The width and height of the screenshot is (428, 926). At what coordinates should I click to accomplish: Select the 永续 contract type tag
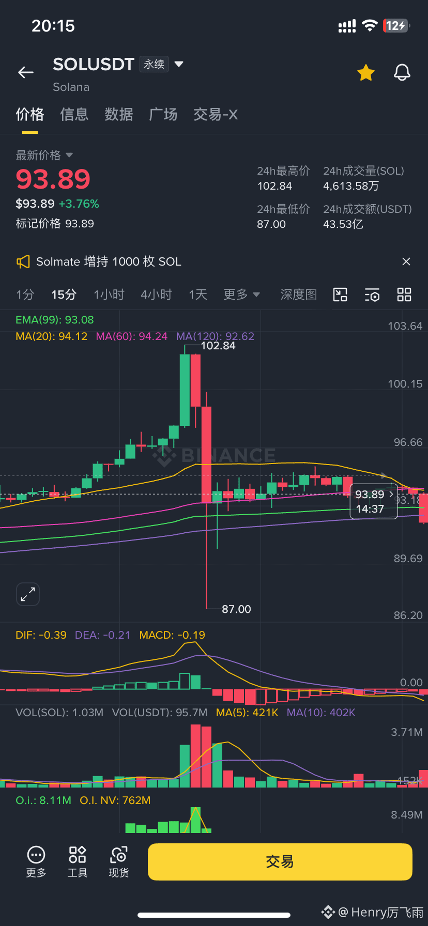click(154, 64)
